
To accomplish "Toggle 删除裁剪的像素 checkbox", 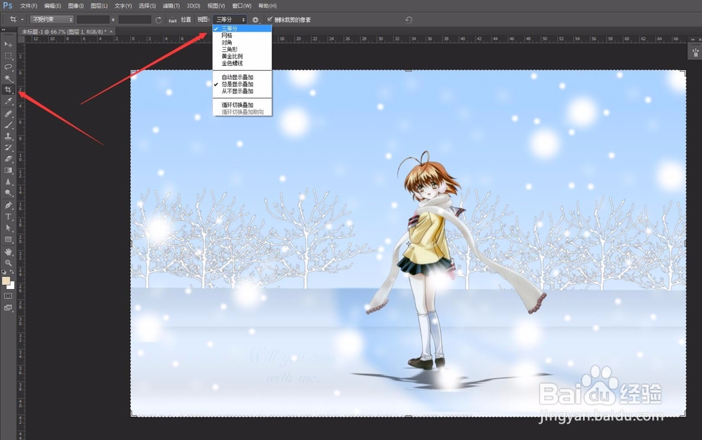I will coord(270,19).
